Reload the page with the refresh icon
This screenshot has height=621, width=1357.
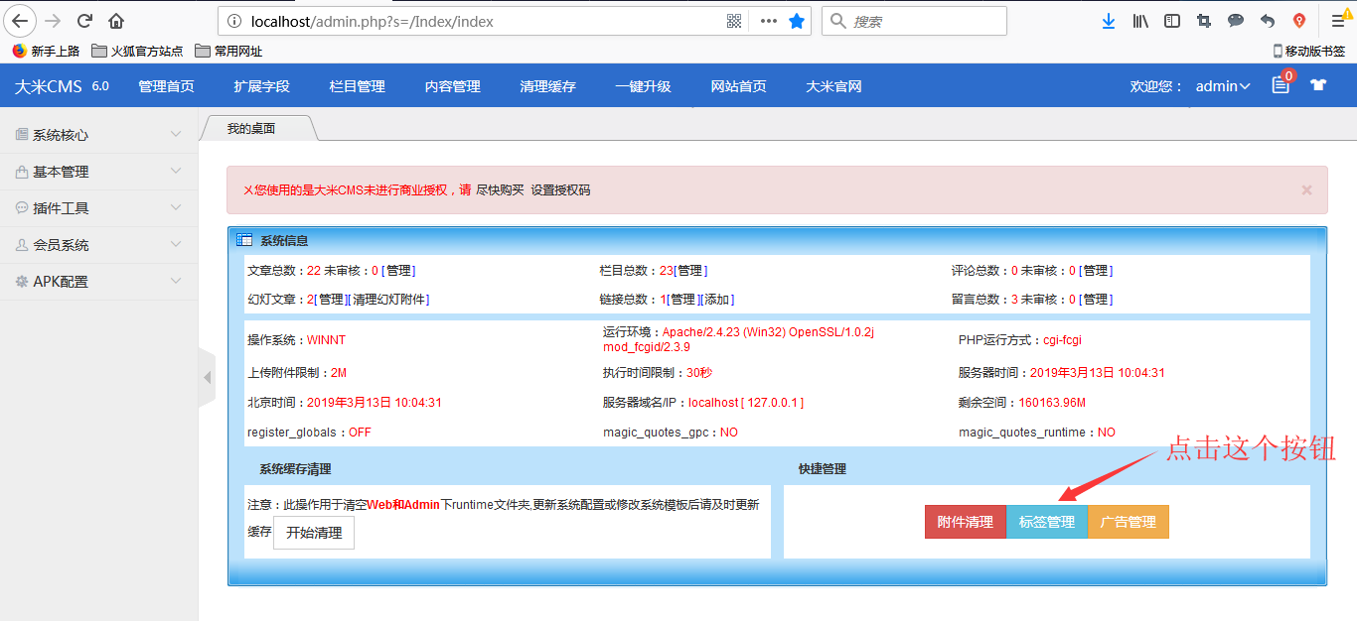pos(85,21)
